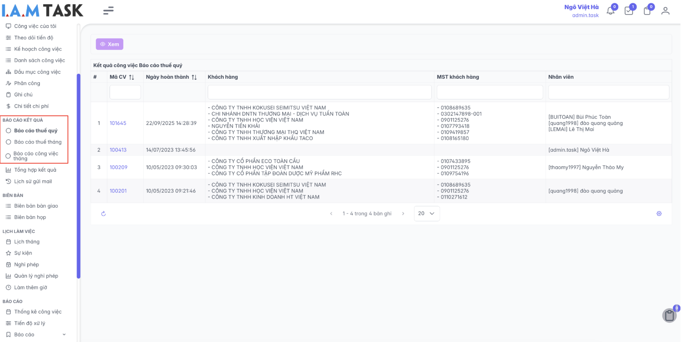681x342 pixels.
Task: Sort by Ngày hoàn thành column
Action: [194, 77]
